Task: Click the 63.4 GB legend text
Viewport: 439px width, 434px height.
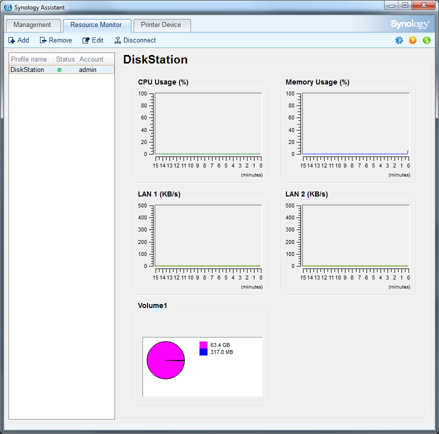Action: click(220, 345)
